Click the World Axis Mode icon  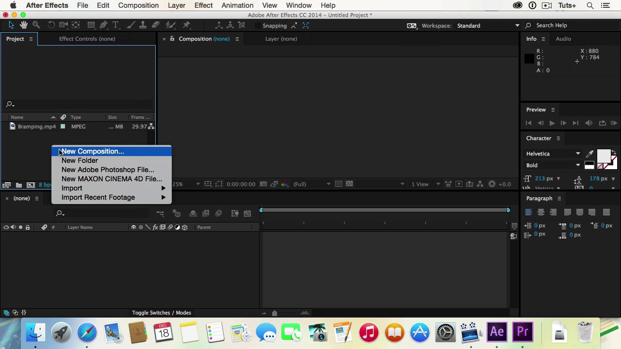[230, 25]
